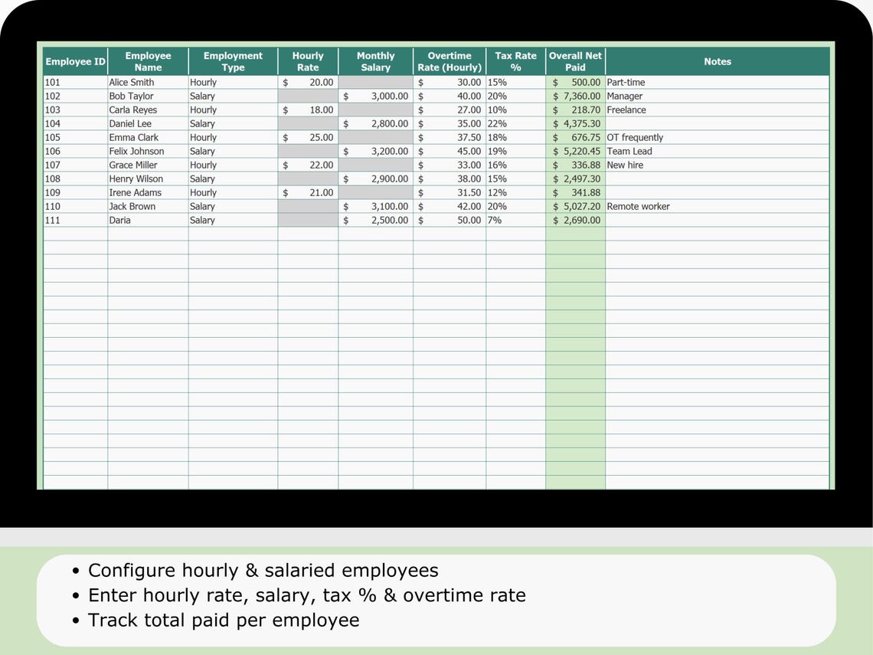This screenshot has width=873, height=655.
Task: Select the Remote worker note cell
Action: pos(717,206)
